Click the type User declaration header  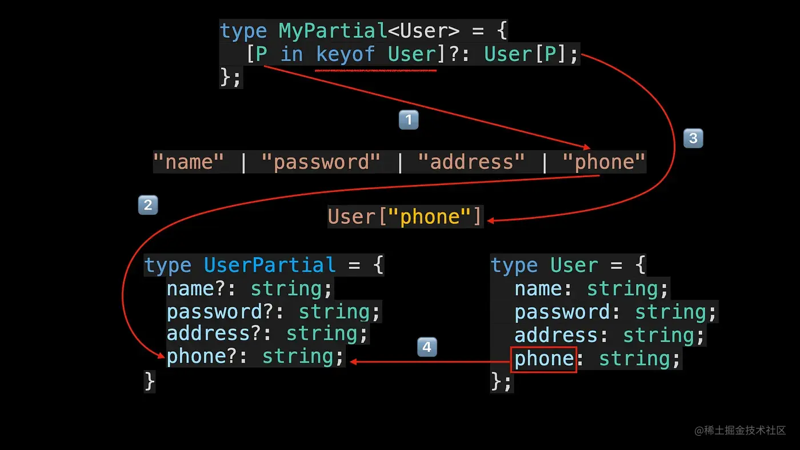coord(569,266)
